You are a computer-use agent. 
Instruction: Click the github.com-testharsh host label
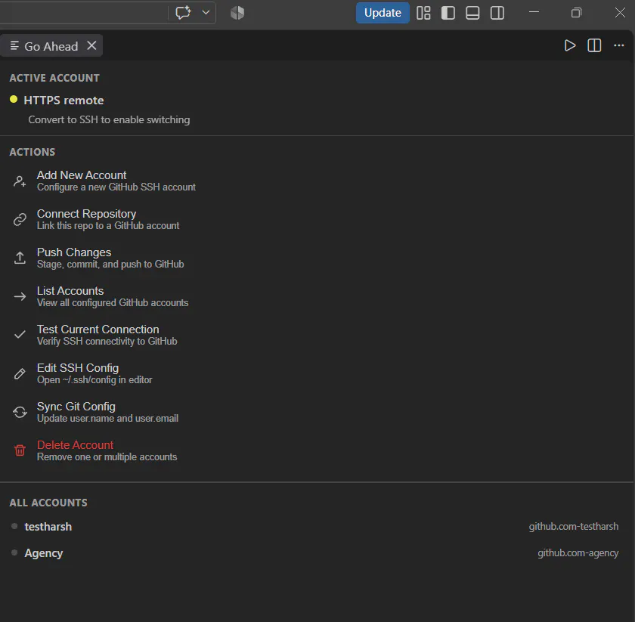coord(574,527)
